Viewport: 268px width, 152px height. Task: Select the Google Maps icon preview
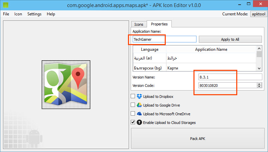pyautogui.click(x=66, y=85)
